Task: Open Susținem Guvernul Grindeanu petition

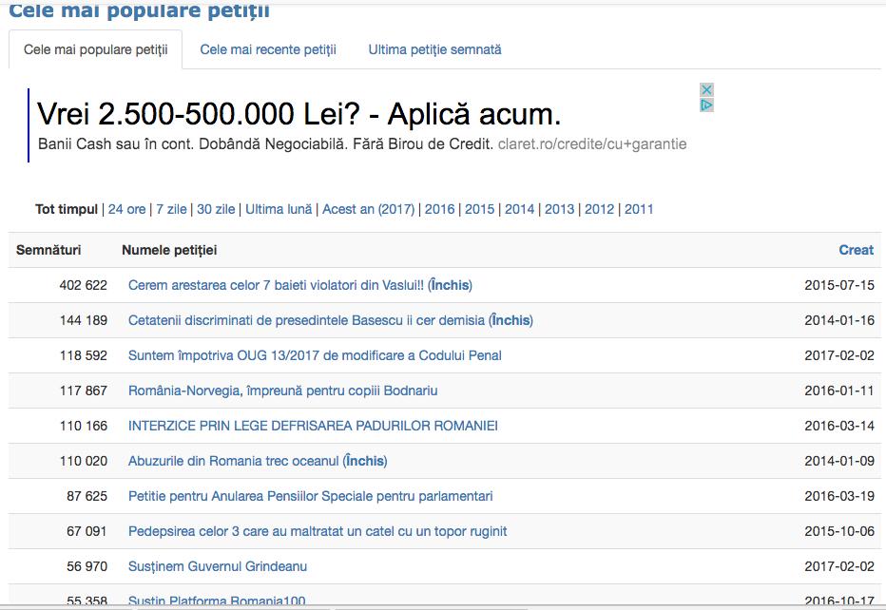Action: [218, 566]
